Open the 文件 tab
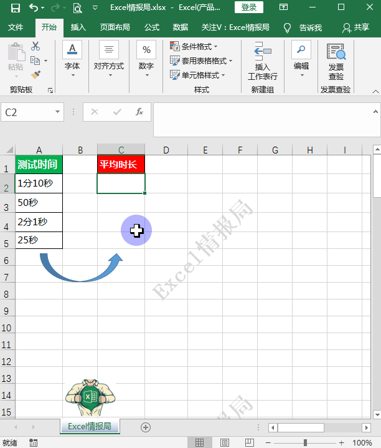381x448 pixels. pos(16,27)
